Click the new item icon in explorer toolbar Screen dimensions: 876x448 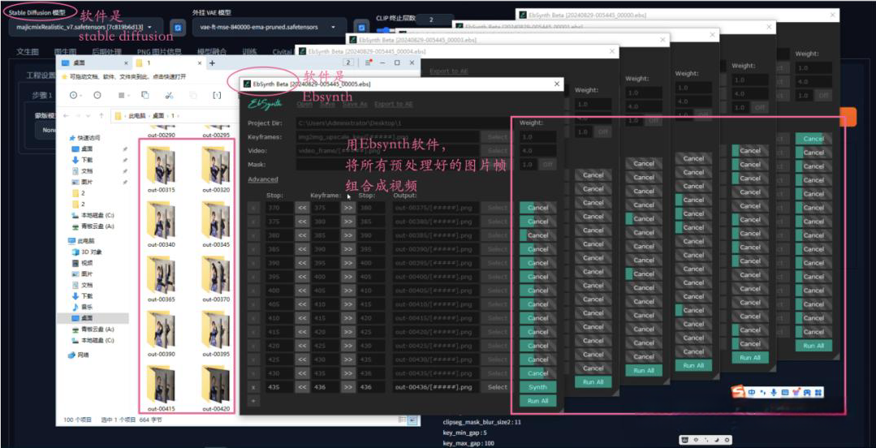(73, 96)
